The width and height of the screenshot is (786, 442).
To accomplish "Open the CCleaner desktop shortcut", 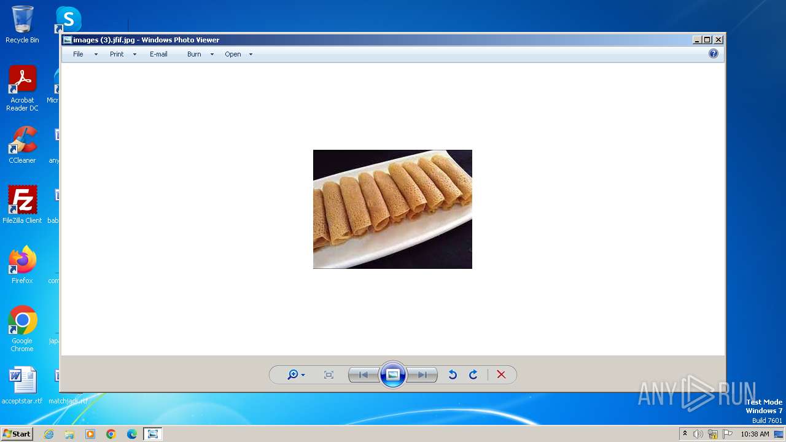I will (x=22, y=145).
